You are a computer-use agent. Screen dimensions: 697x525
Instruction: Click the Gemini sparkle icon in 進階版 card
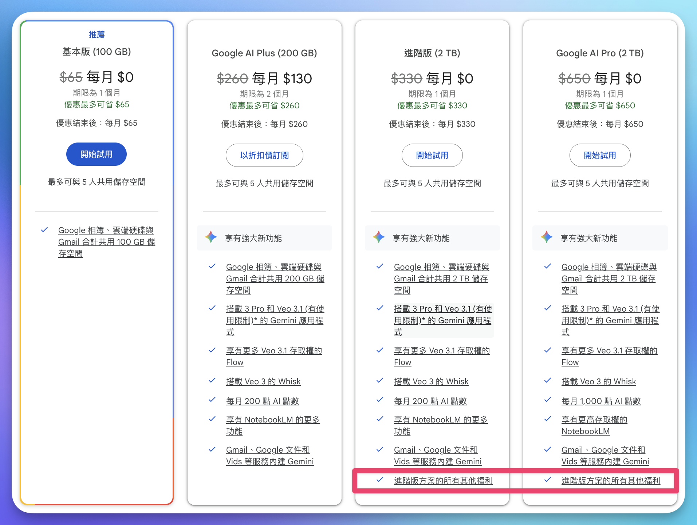(379, 237)
